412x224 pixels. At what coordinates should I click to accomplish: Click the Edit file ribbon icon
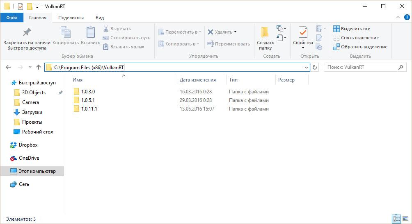tap(319, 38)
